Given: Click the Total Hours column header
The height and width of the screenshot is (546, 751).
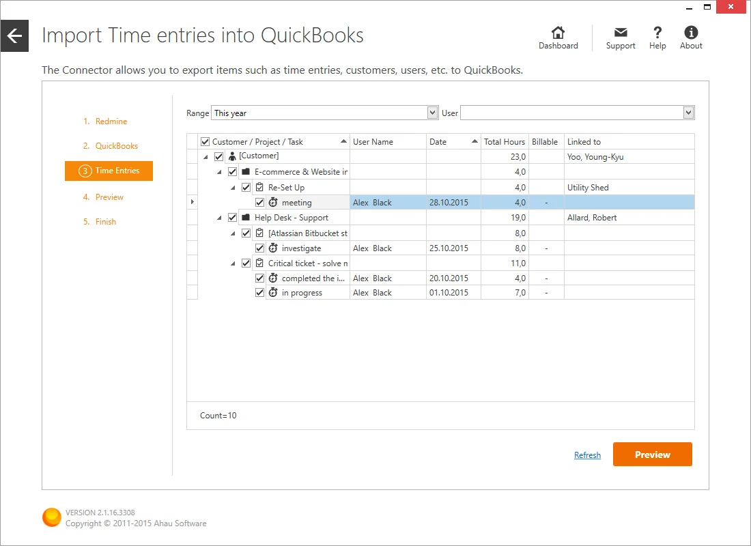Looking at the screenshot, I should [x=505, y=142].
